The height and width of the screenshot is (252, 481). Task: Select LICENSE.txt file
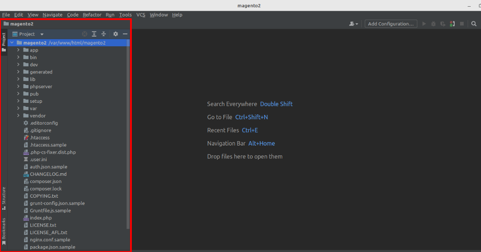[43, 225]
